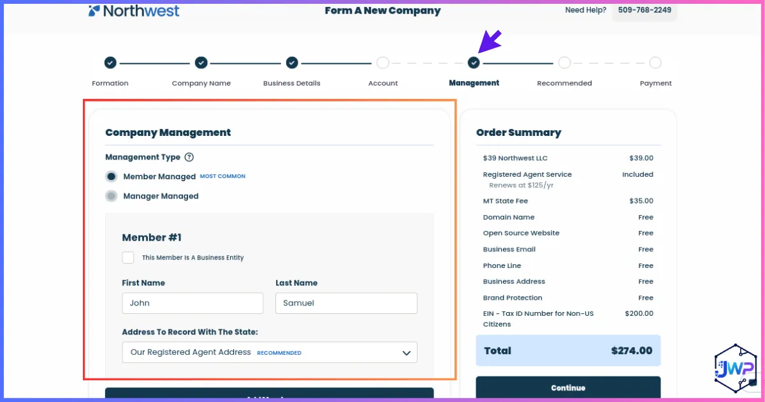Go to the Company Name step label

(201, 83)
